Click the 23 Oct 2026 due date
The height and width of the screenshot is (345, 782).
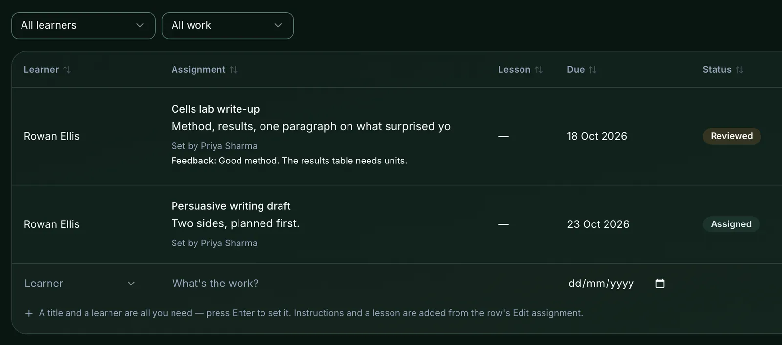pos(598,224)
